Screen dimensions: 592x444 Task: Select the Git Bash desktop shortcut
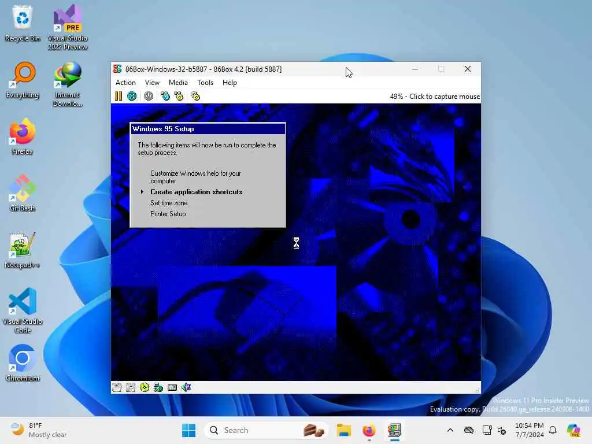23,193
